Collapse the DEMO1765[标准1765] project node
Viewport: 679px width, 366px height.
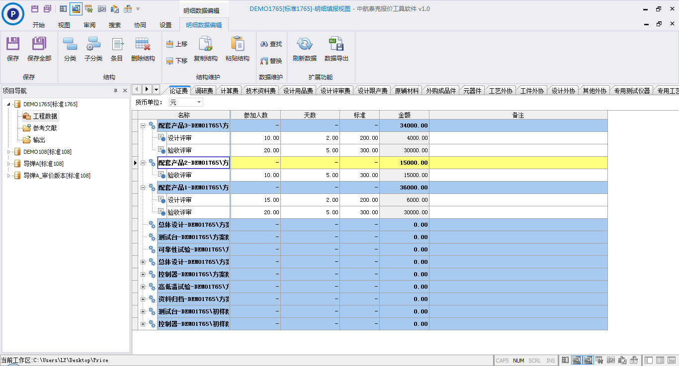coord(9,104)
